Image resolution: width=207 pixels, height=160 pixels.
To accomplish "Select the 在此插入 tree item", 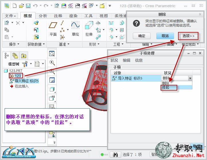I will (x=19, y=86).
